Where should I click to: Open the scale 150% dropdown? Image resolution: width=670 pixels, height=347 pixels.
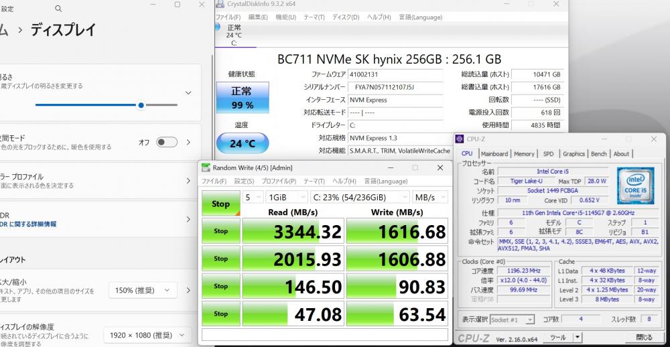point(143,291)
